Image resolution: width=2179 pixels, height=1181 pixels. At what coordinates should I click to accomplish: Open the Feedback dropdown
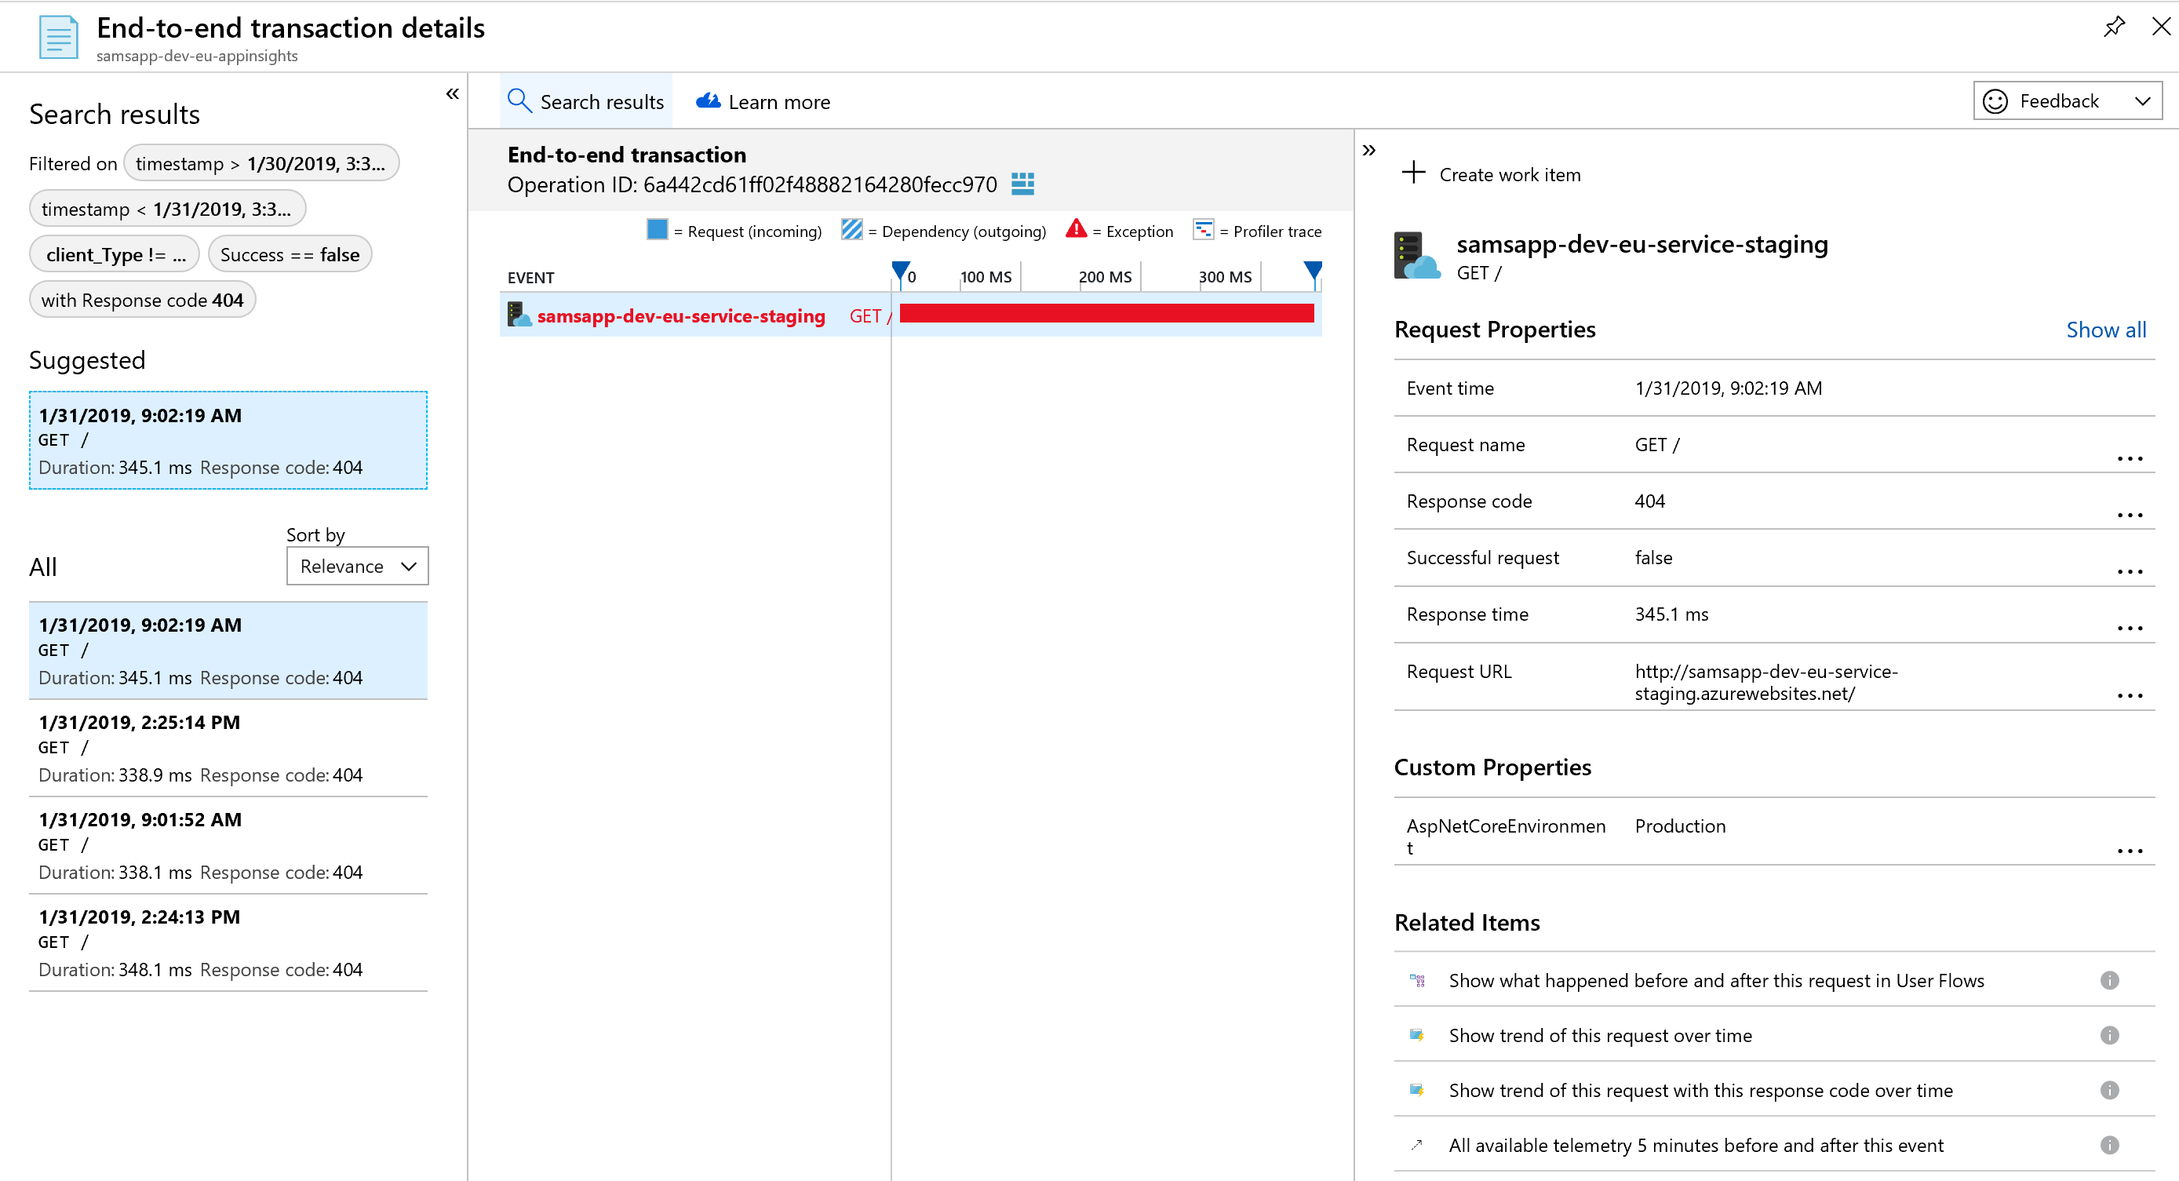click(2067, 100)
